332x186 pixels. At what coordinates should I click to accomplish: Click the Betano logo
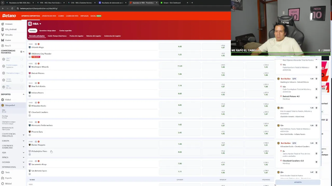[x=9, y=16]
